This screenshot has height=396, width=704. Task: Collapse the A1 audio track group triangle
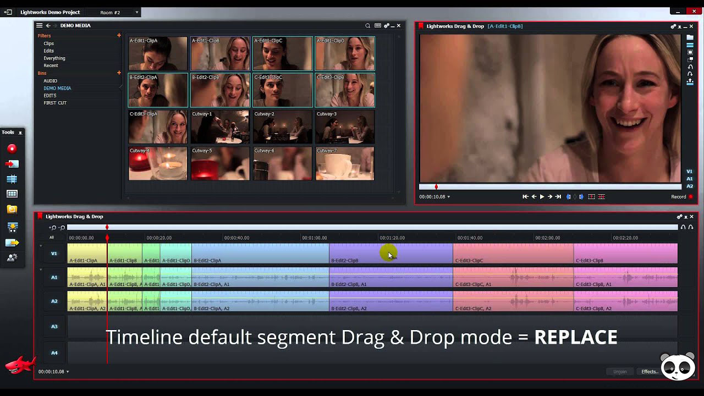[41, 269]
